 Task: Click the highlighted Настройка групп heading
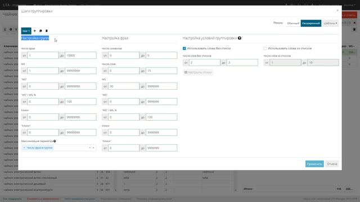click(x=35, y=38)
